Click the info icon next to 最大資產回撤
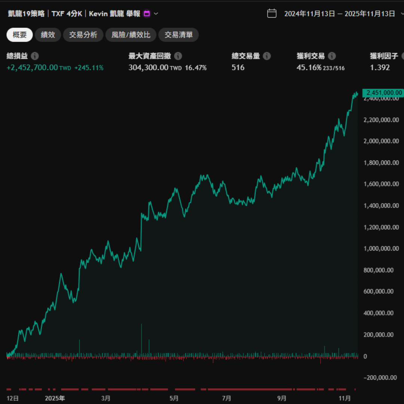Image resolution: width=404 pixels, height=404 pixels. pyautogui.click(x=178, y=56)
